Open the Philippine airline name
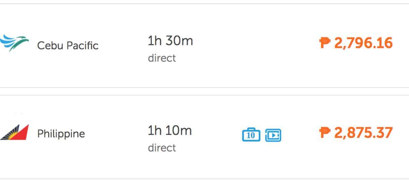409x184 pixels. [61, 134]
